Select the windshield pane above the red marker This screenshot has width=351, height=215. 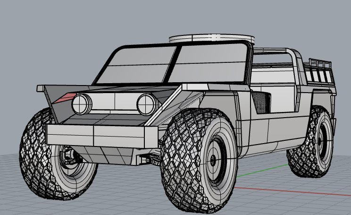tap(136, 65)
